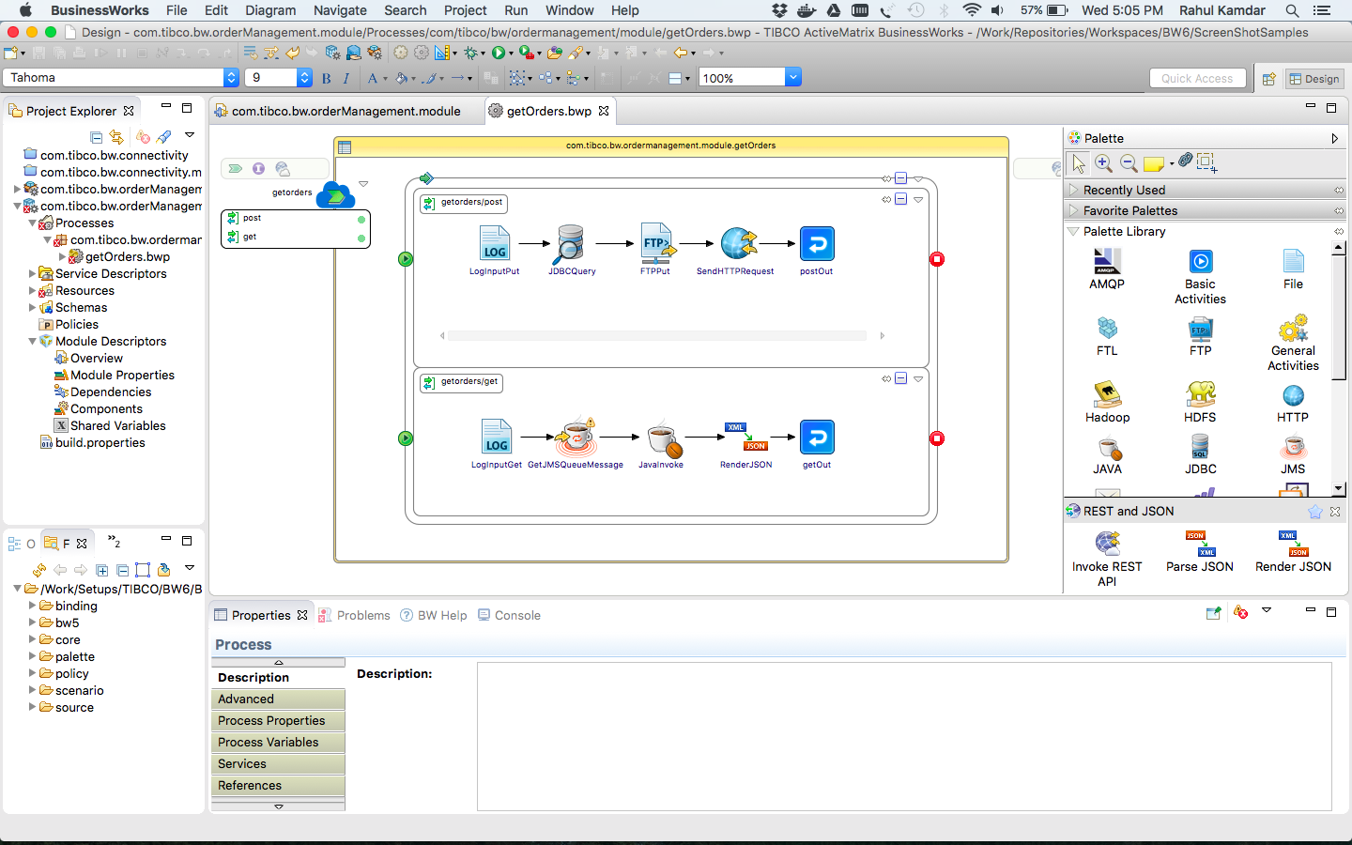Switch to the Design perspective
Image resolution: width=1352 pixels, height=845 pixels.
(1314, 79)
